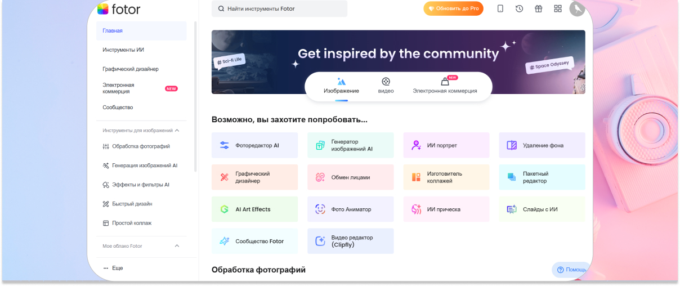Open Графический дизайнер in the sidebar
Image resolution: width=680 pixels, height=286 pixels.
[x=141, y=69]
